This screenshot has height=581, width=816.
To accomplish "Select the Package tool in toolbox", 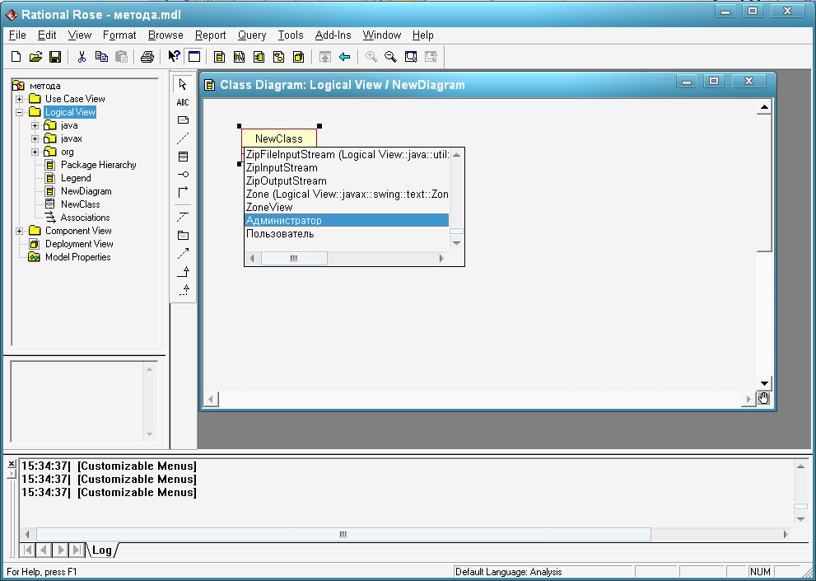I will point(183,235).
